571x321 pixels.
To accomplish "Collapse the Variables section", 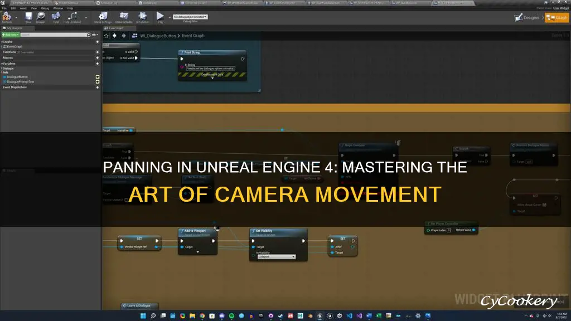I will tap(2, 64).
